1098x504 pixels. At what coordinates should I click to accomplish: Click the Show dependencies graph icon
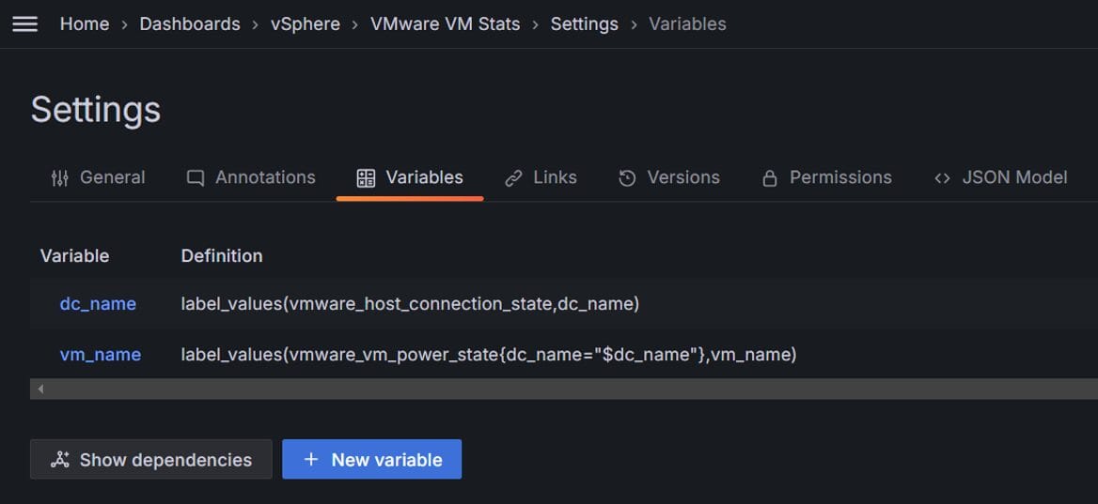click(x=60, y=459)
